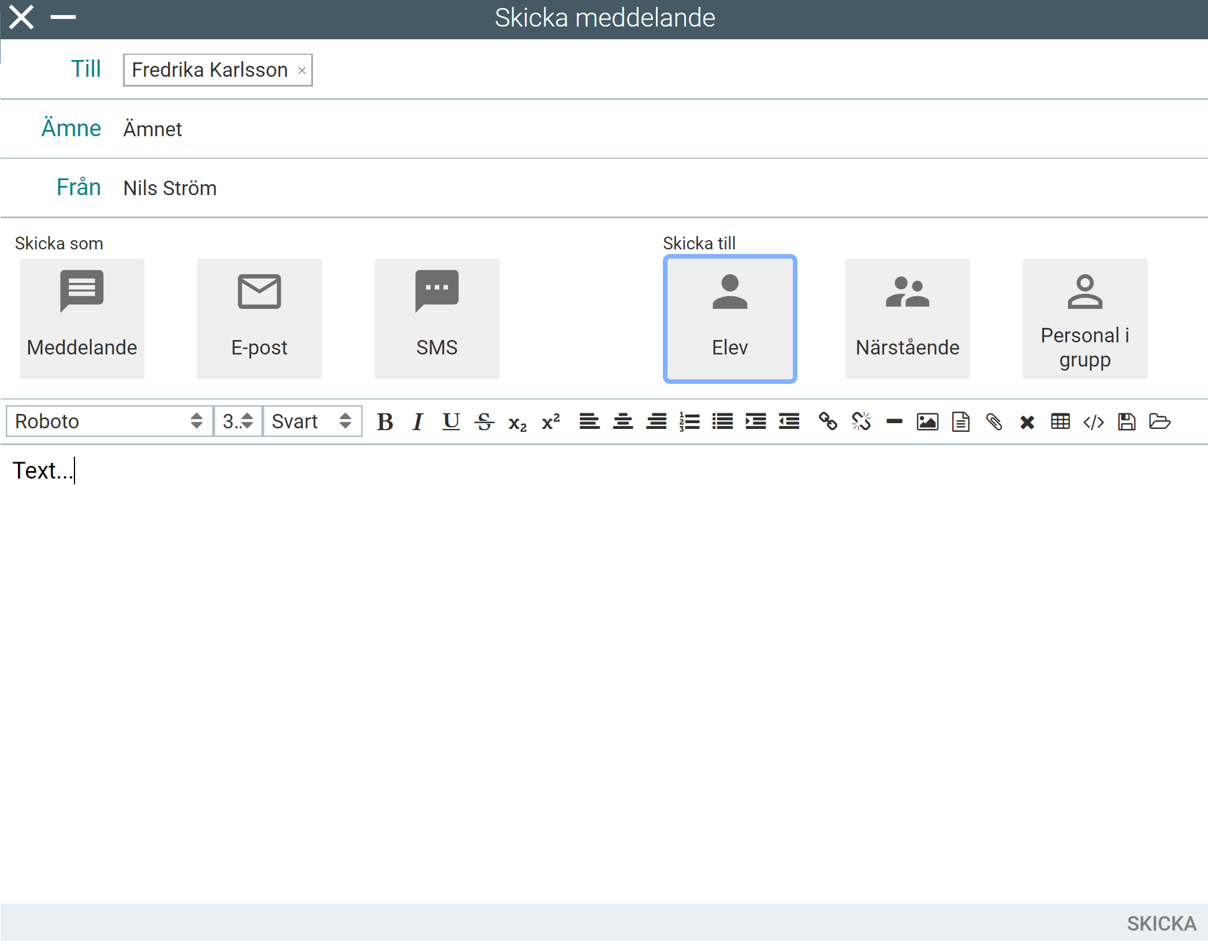Attach a file with paperclip
The image size is (1208, 941).
[994, 422]
